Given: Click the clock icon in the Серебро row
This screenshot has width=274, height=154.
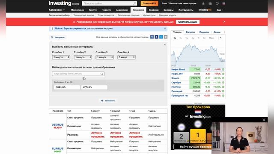Looking at the screenshot, I should pyautogui.click(x=223, y=83).
